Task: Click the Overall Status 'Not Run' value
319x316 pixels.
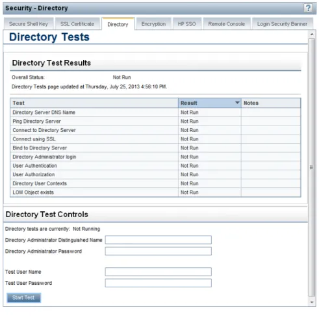Action: coord(121,77)
